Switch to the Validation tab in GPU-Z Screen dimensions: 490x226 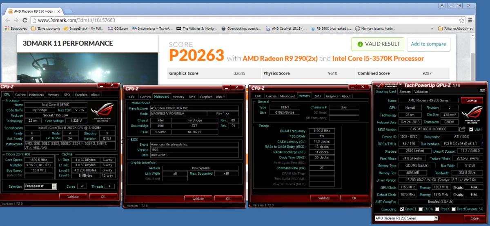pos(421,92)
